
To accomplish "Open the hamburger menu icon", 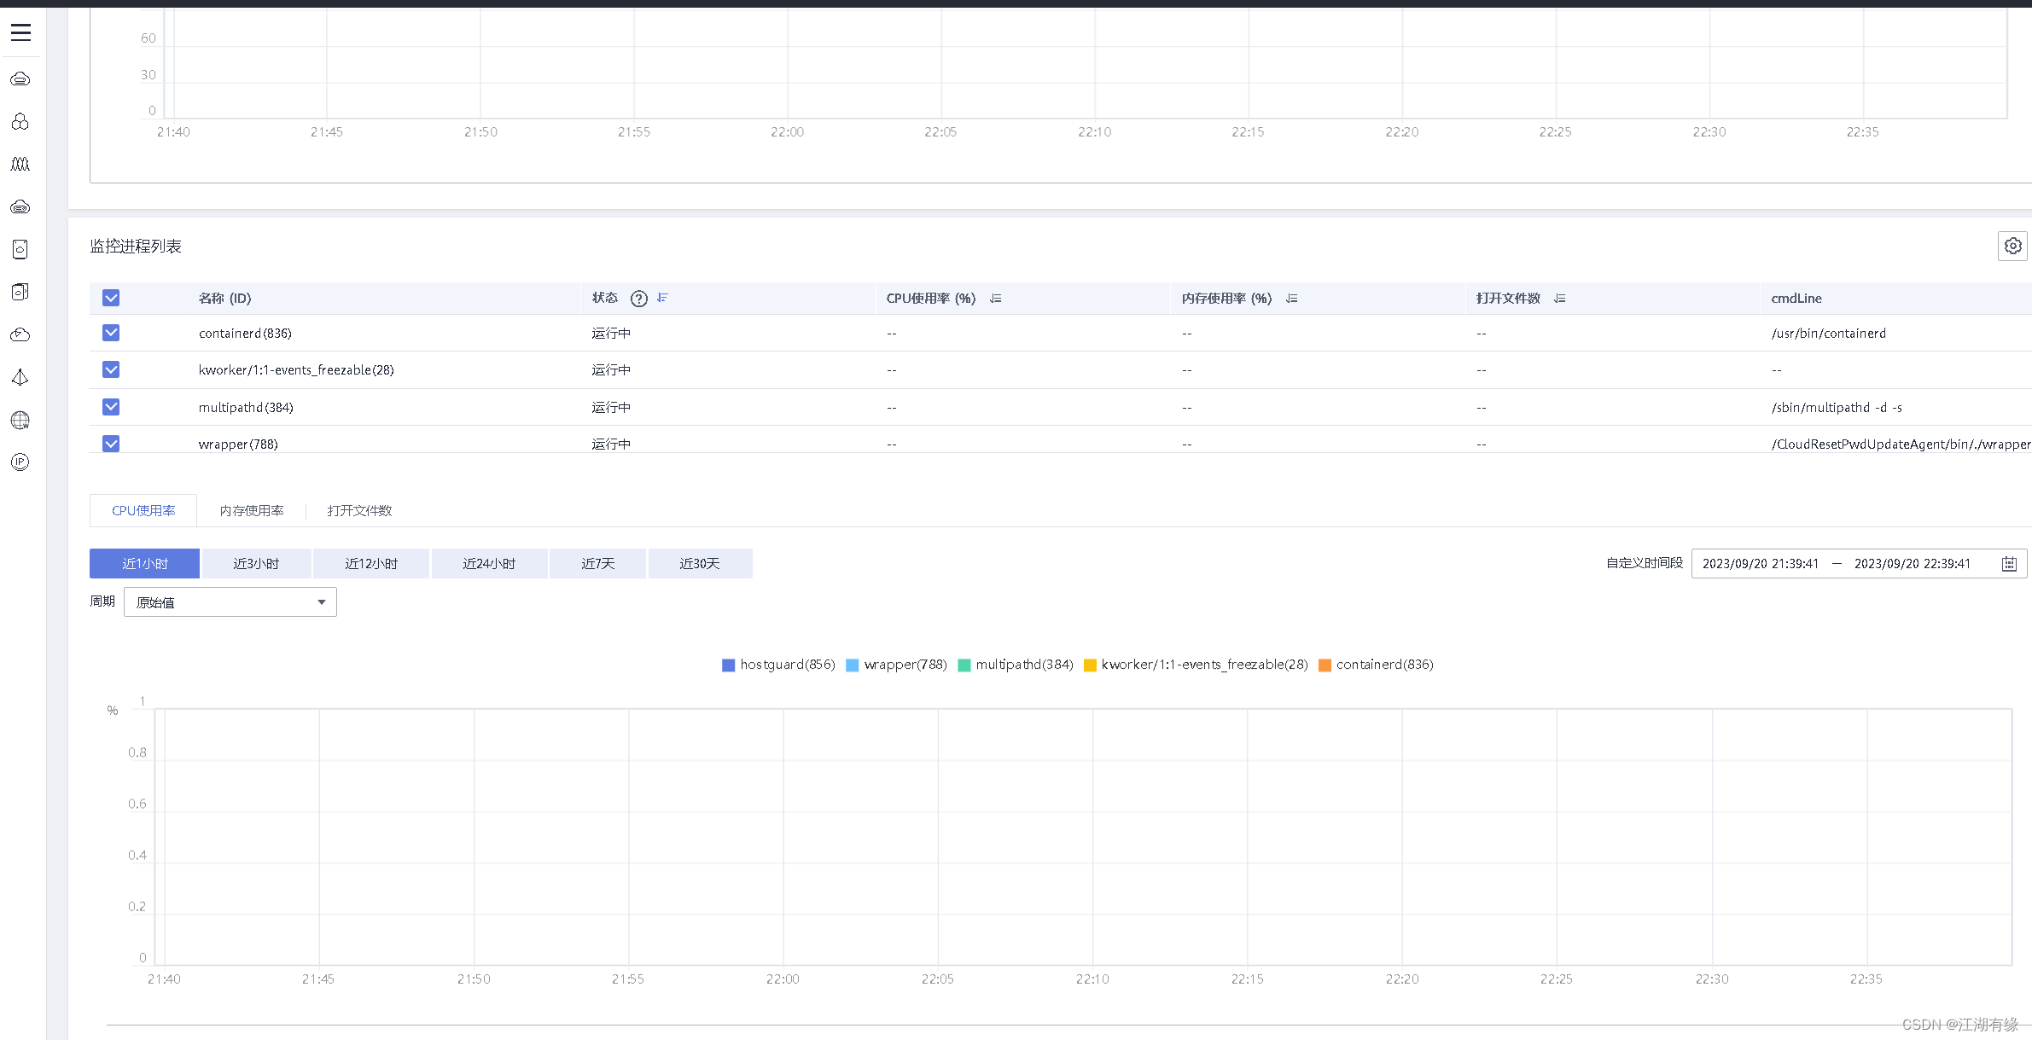I will [x=20, y=32].
